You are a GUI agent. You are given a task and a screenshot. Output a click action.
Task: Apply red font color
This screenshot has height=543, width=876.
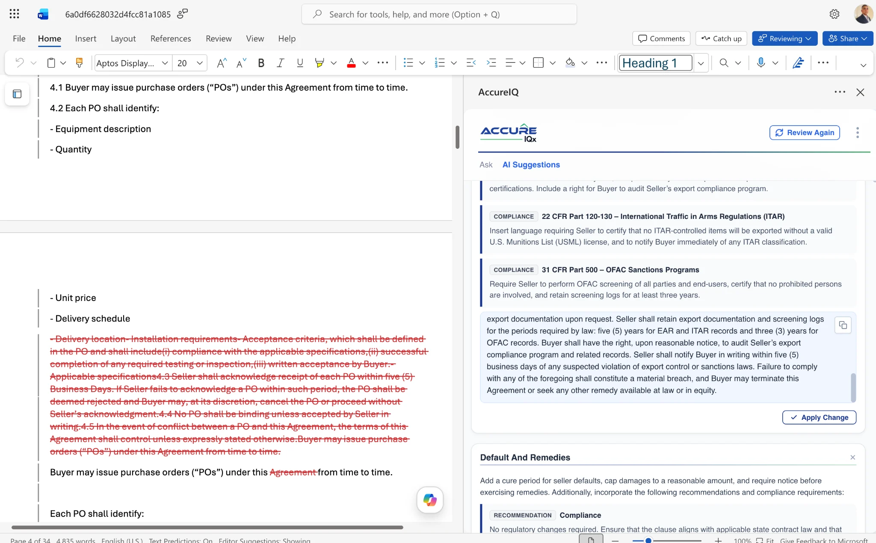pyautogui.click(x=351, y=63)
